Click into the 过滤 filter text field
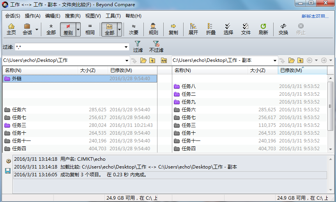The width and height of the screenshot is (336, 202). click(x=70, y=47)
